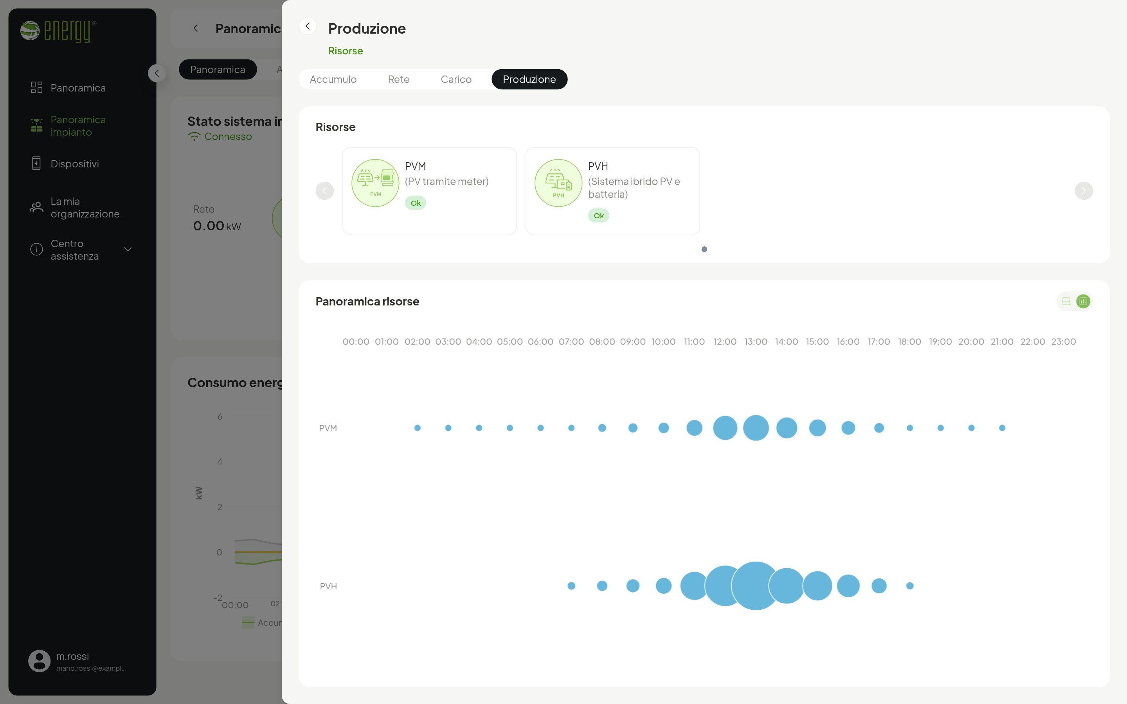Switch to the Rete tab

399,79
